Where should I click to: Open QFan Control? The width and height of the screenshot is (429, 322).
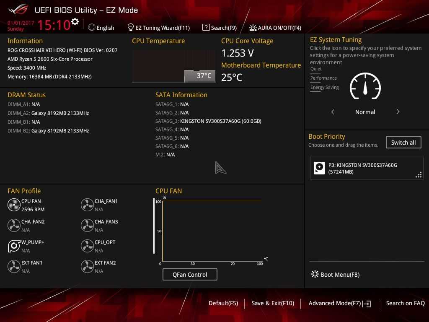tap(190, 275)
